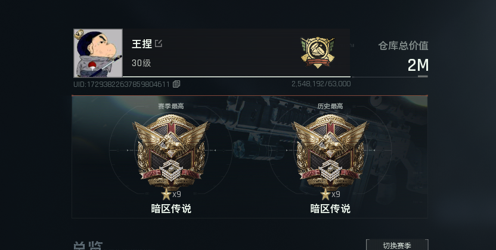The height and width of the screenshot is (250, 496).
Task: Select the 赛季最高 rank emblem
Action: click(x=171, y=153)
